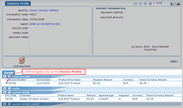Click the payment details (voided) window icon
This screenshot has width=183, height=108.
9,104
